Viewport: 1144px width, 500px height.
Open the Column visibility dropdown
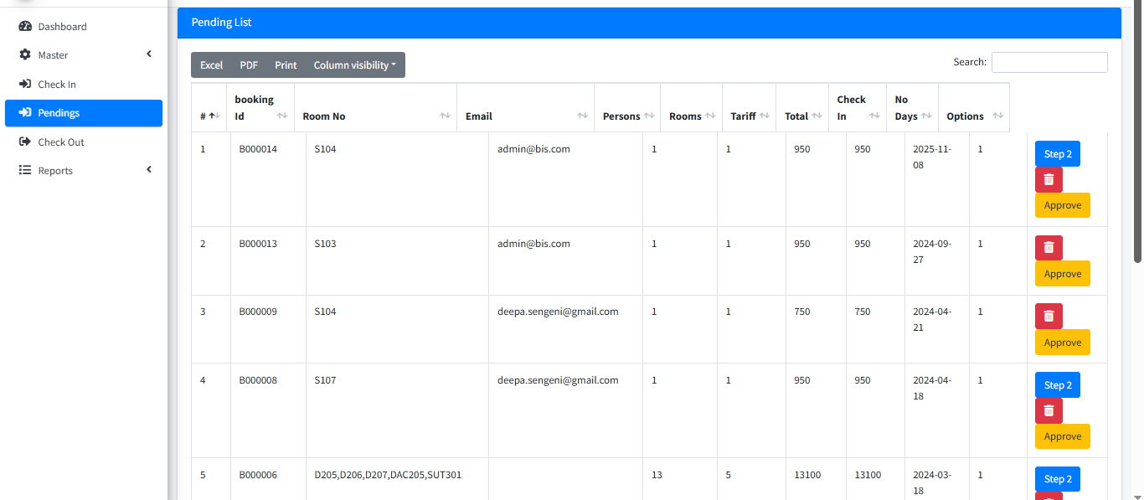tap(354, 65)
